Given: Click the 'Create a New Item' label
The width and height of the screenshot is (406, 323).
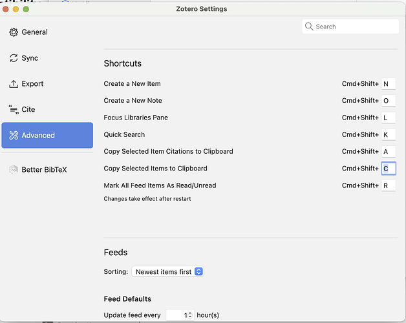Looking at the screenshot, I should pyautogui.click(x=132, y=84).
